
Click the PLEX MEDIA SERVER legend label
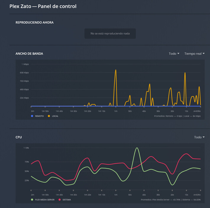44,199
